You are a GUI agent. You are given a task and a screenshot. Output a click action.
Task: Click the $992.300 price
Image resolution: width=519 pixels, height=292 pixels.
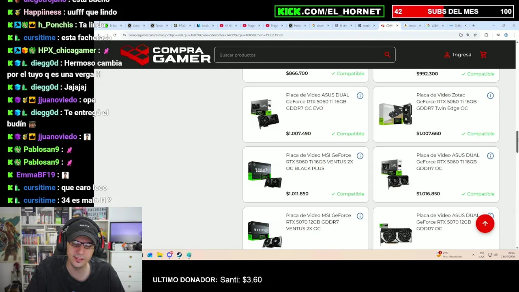pyautogui.click(x=427, y=74)
